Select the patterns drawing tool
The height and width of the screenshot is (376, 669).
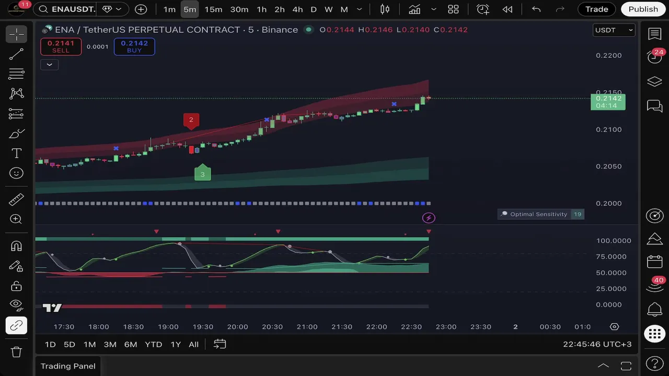click(x=16, y=93)
